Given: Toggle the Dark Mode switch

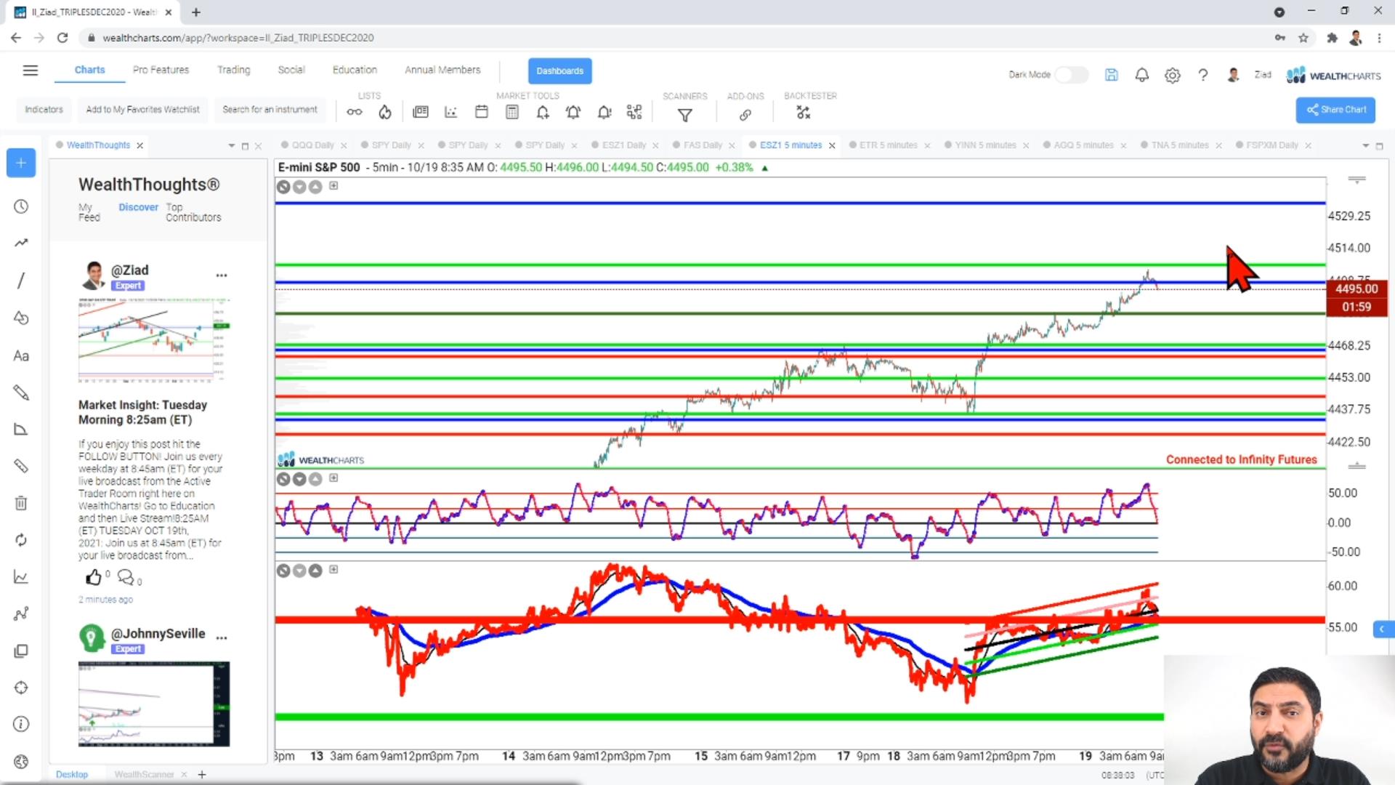Looking at the screenshot, I should click(x=1071, y=75).
